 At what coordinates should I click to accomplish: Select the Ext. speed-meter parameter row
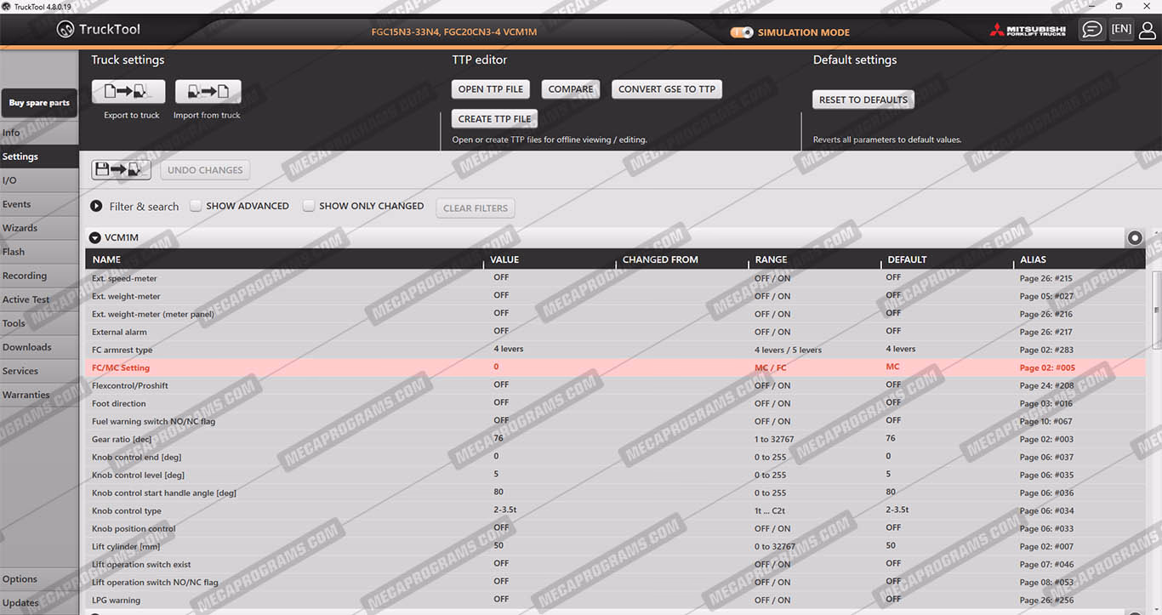615,278
